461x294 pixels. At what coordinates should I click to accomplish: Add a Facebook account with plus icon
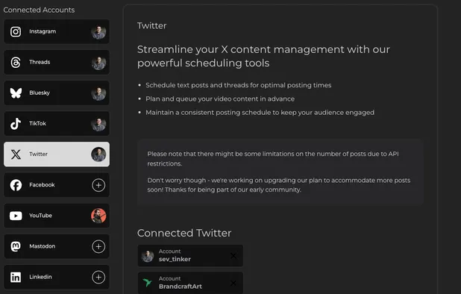pyautogui.click(x=98, y=185)
